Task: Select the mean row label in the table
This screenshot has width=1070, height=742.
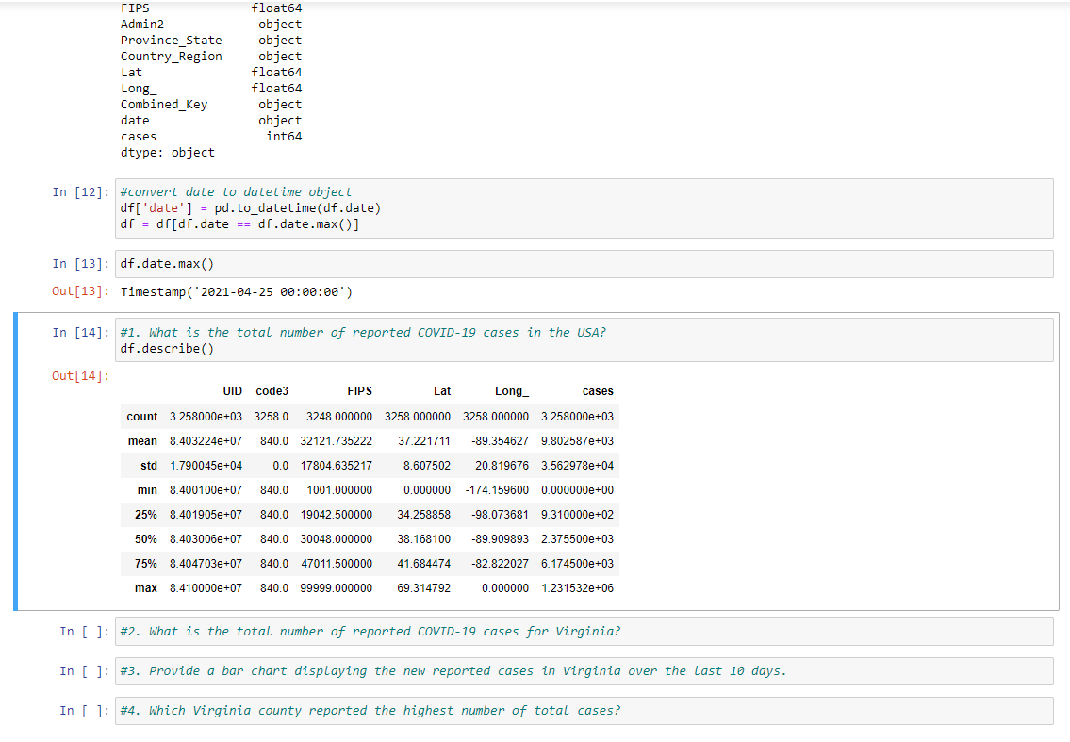Action: [143, 440]
